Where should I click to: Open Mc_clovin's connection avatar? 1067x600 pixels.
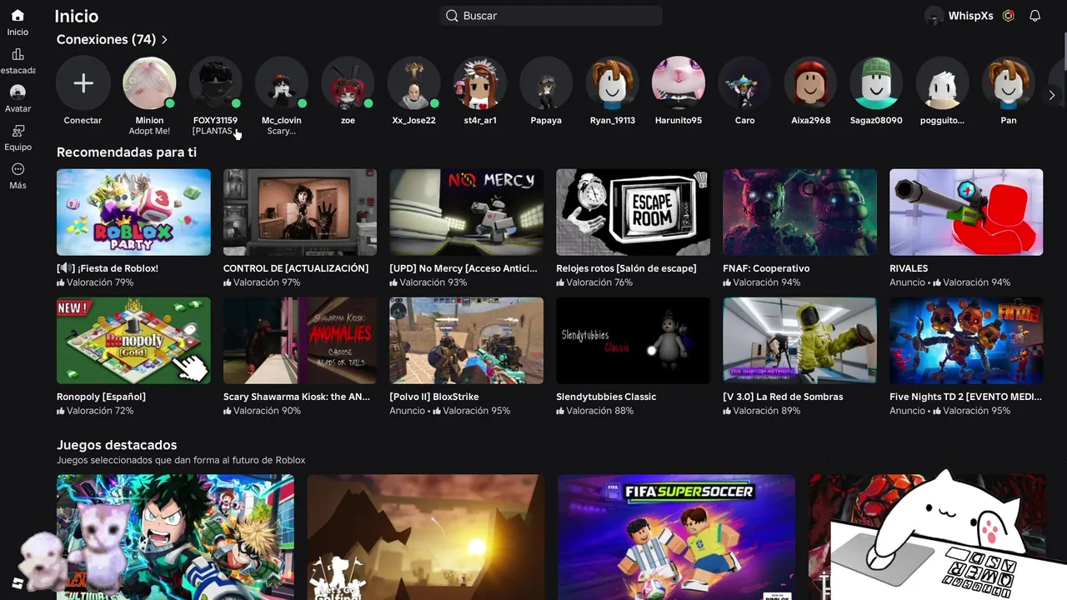click(x=282, y=83)
